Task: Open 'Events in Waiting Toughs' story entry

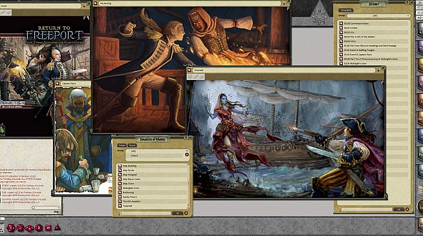Action: click(359, 50)
